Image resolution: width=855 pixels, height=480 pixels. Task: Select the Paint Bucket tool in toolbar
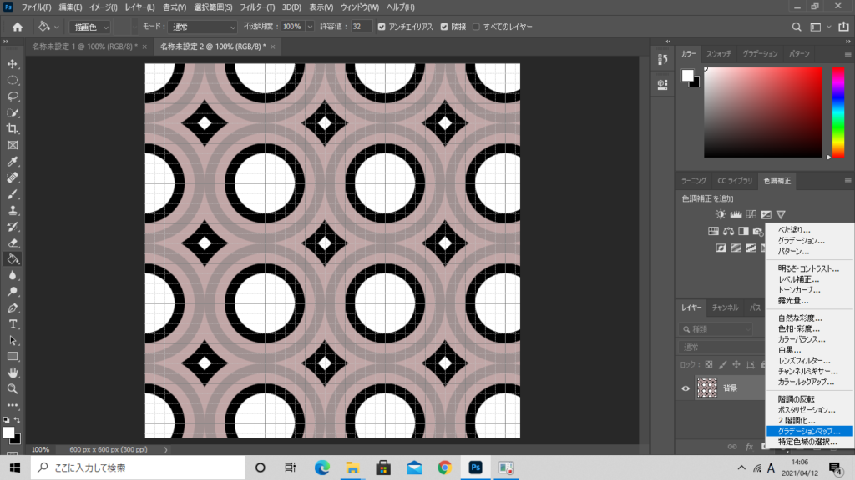pyautogui.click(x=13, y=259)
